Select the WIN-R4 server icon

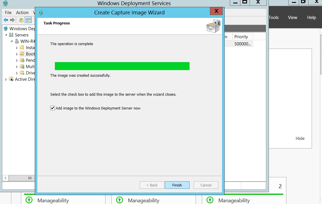17,41
